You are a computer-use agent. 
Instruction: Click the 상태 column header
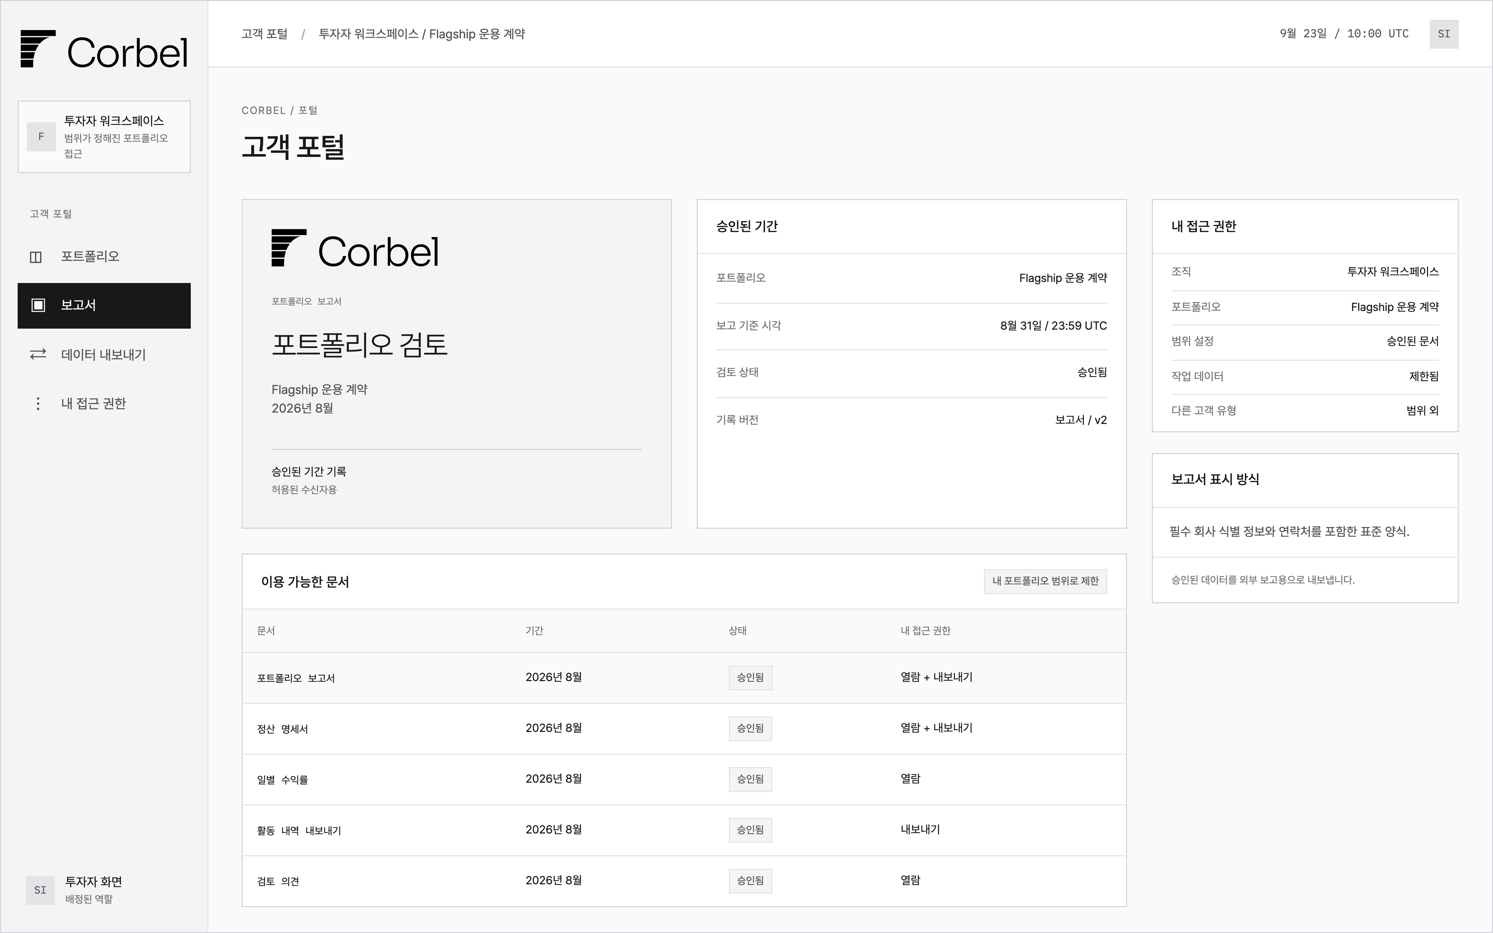click(737, 631)
